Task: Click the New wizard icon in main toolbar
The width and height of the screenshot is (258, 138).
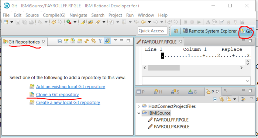Action: coord(6,22)
